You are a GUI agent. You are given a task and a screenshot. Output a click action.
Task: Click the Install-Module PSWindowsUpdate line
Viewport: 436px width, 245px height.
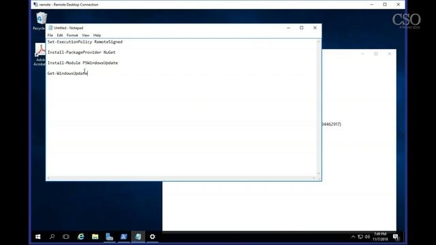[x=82, y=63]
